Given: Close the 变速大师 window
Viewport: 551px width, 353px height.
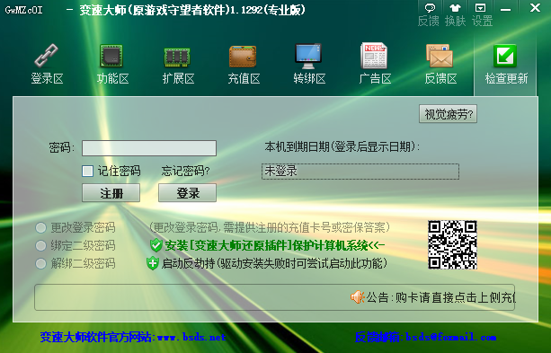Looking at the screenshot, I should pos(535,8).
